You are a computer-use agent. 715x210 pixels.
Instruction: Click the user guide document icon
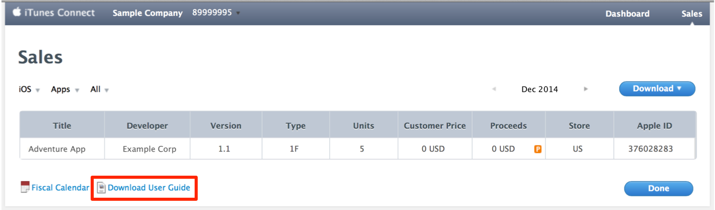point(101,188)
